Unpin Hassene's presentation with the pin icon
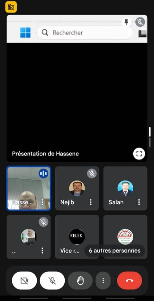Image resolution: width=154 pixels, height=301 pixels. click(x=126, y=22)
